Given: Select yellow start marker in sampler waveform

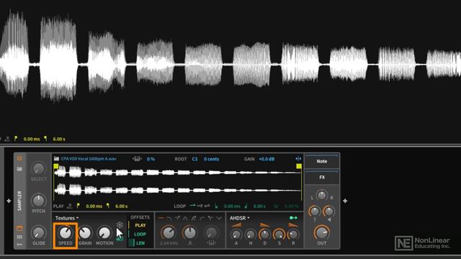Looking at the screenshot, I should point(56,166).
